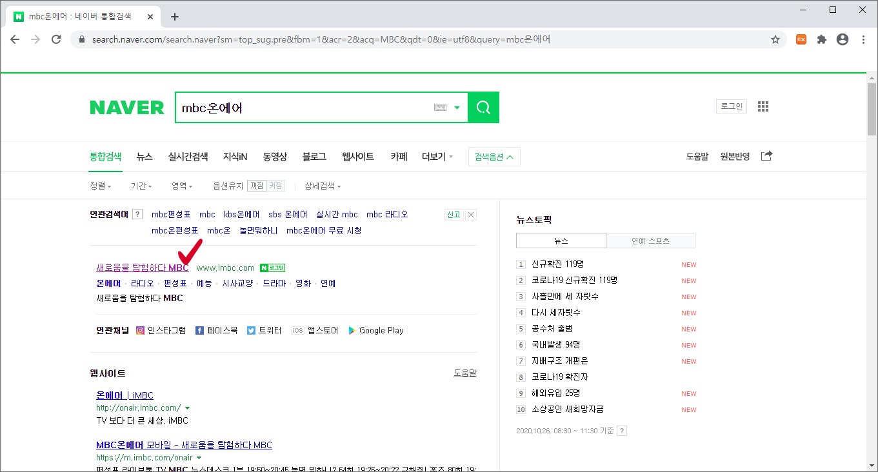Open the 트위터 related channel
Screen dimensions: 878x472
tap(264, 330)
